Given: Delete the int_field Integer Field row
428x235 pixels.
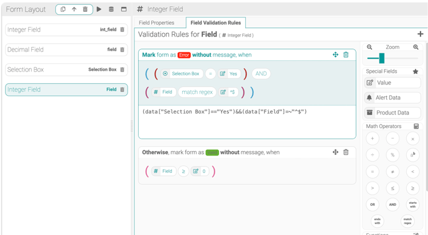Looking at the screenshot, I should click(x=123, y=29).
